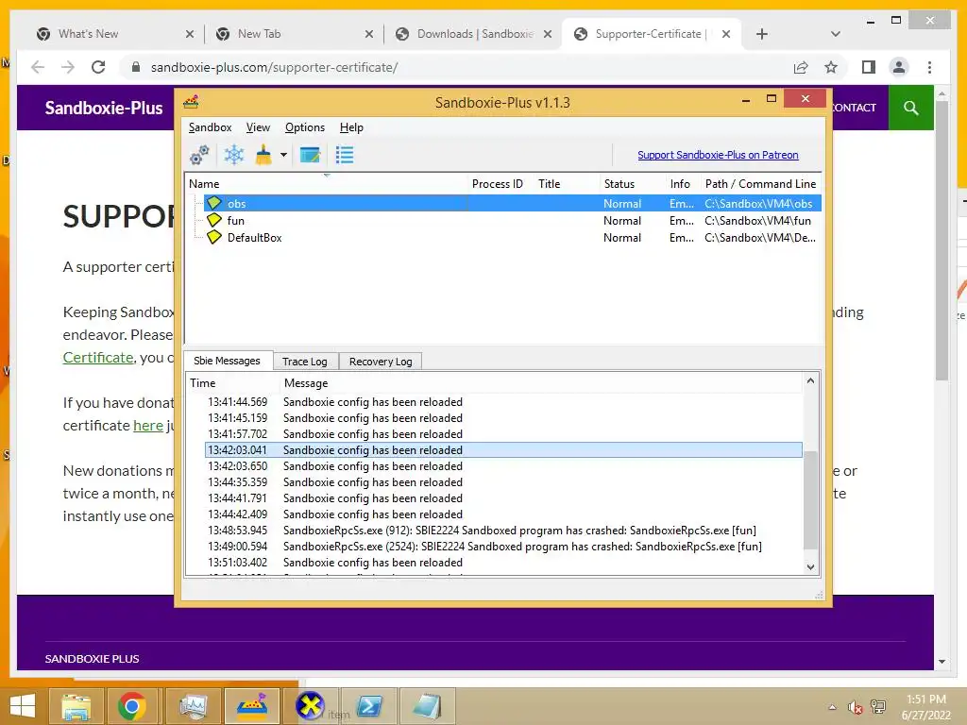Viewport: 967px width, 725px height.
Task: Expand the cleanup broom dropdown arrow
Action: tap(283, 155)
